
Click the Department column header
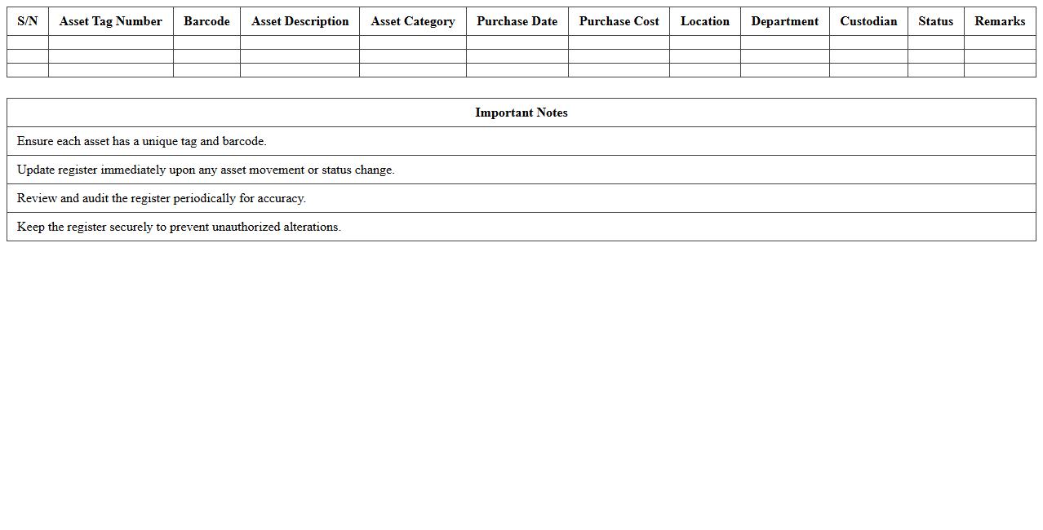pos(784,21)
